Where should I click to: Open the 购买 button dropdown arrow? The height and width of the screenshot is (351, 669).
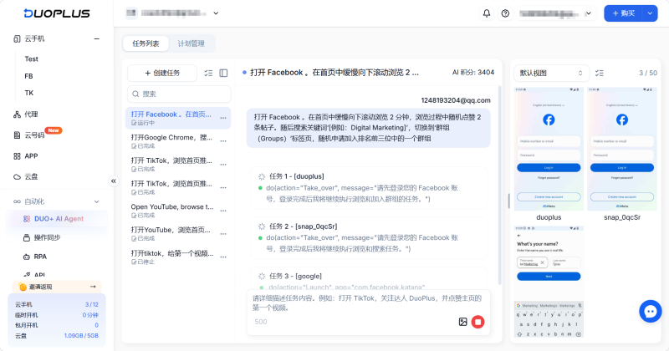point(650,13)
